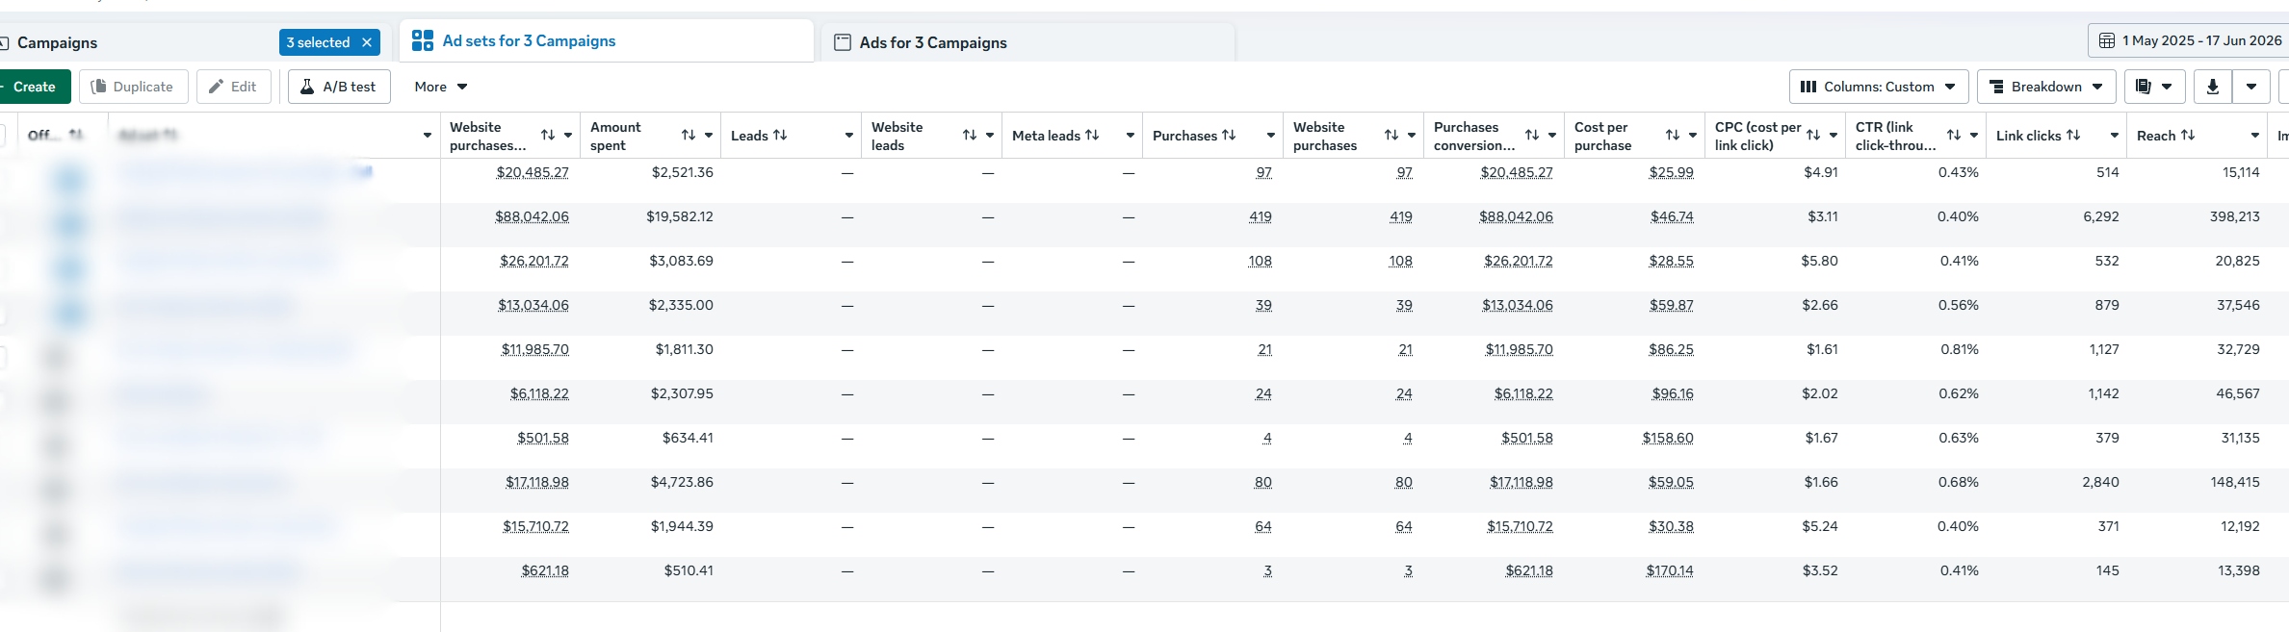Click CTR value 0.81%

pyautogui.click(x=1960, y=349)
